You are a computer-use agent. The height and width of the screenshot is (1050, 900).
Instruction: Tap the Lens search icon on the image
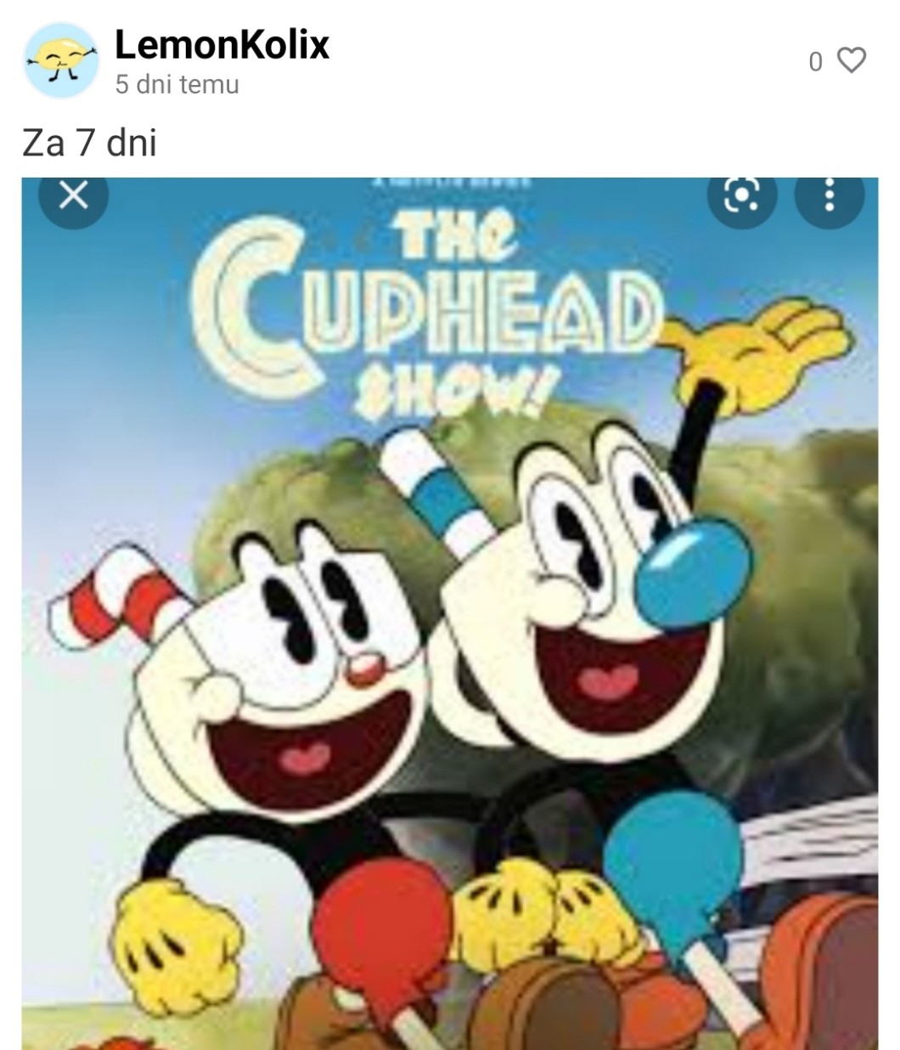click(x=743, y=197)
